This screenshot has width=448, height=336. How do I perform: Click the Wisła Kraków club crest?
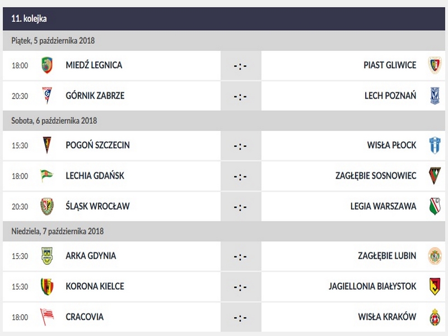(435, 317)
